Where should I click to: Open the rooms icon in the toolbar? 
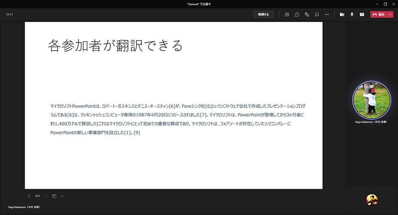[x=317, y=14]
